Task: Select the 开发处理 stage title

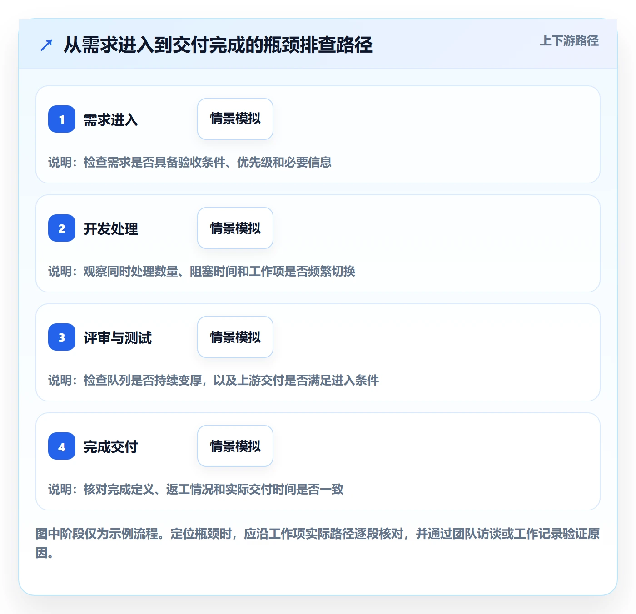Action: 111,229
